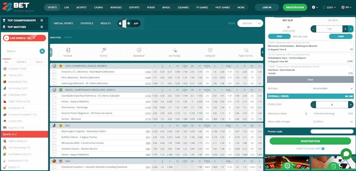Select the Ice Hockey icon in carousel
Viewport: 356px width, 171px height.
tap(175, 50)
